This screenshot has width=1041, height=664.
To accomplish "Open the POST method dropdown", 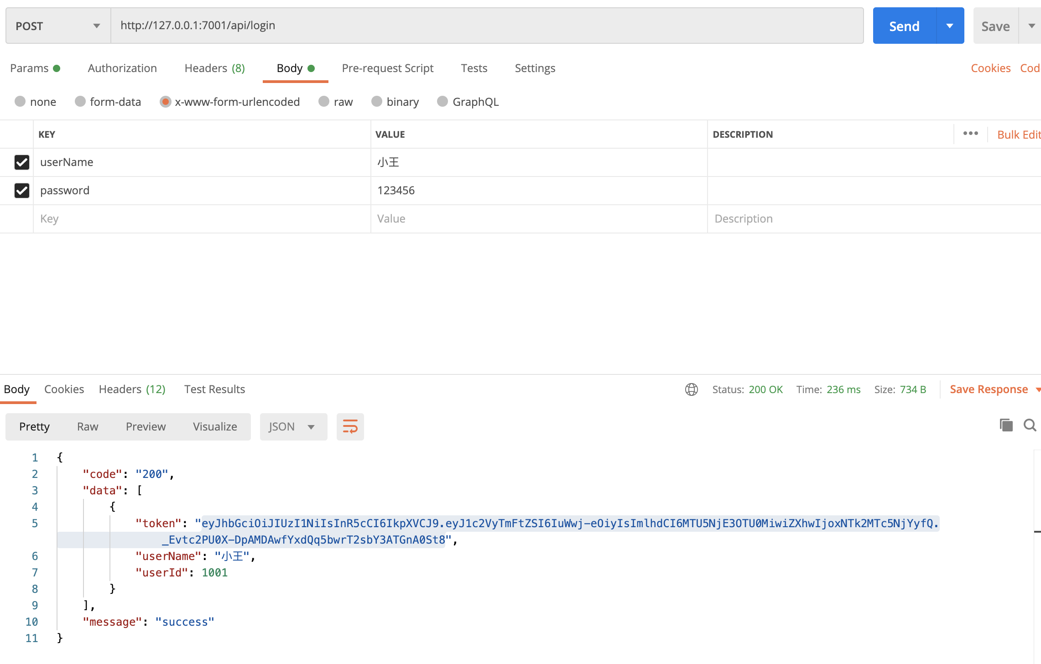I will (x=58, y=26).
